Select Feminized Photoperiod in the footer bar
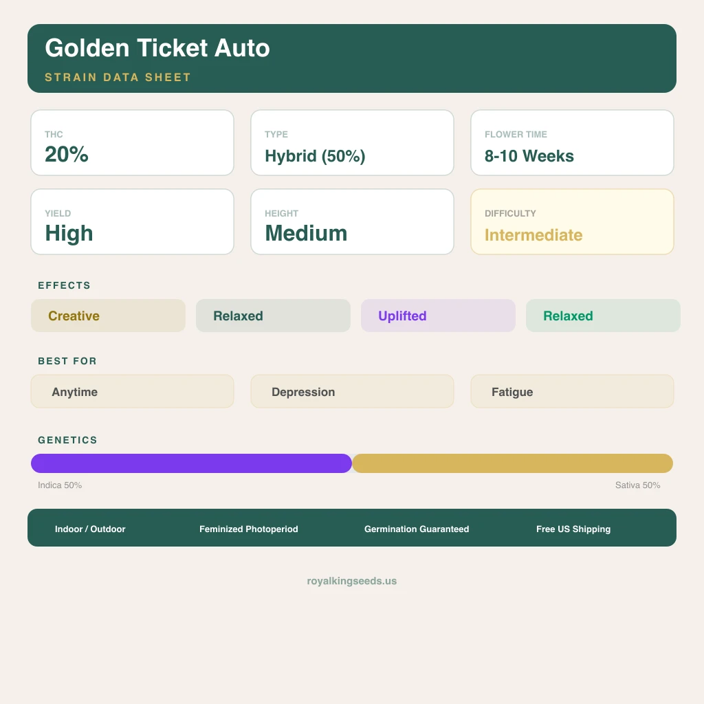704x704 pixels. (x=249, y=529)
